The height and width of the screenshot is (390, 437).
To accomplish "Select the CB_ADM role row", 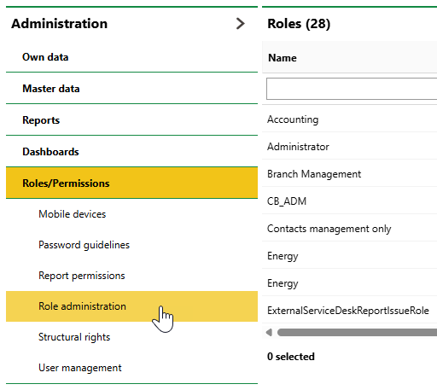I will click(349, 201).
